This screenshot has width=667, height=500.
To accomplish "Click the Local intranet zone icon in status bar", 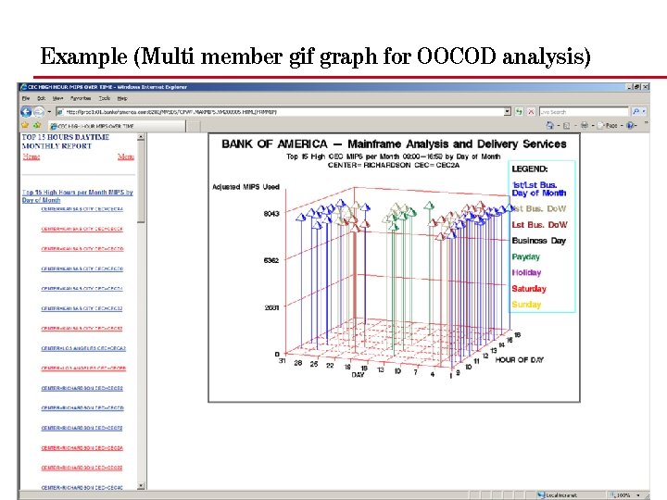I will pos(541,495).
